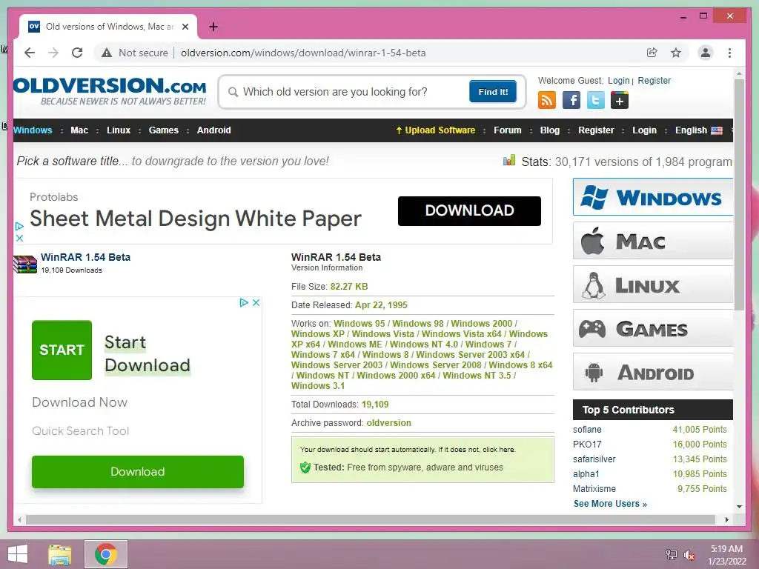This screenshot has height=569, width=759.
Task: Select Games in the navigation bar
Action: 164,130
